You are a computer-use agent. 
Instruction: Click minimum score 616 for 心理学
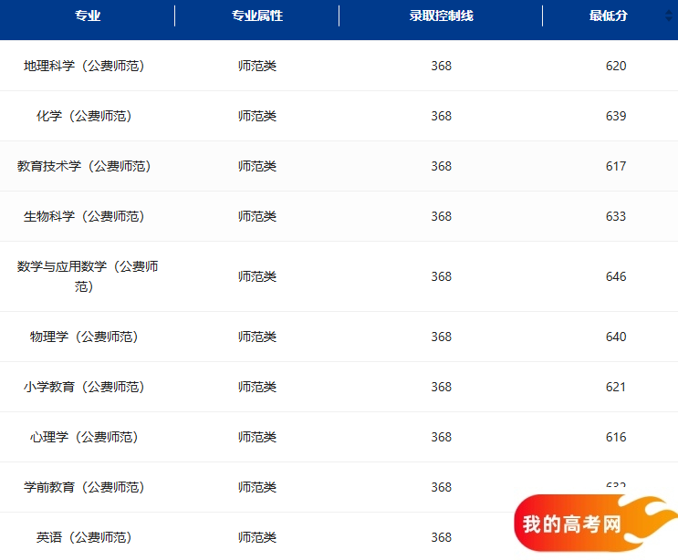[616, 437]
